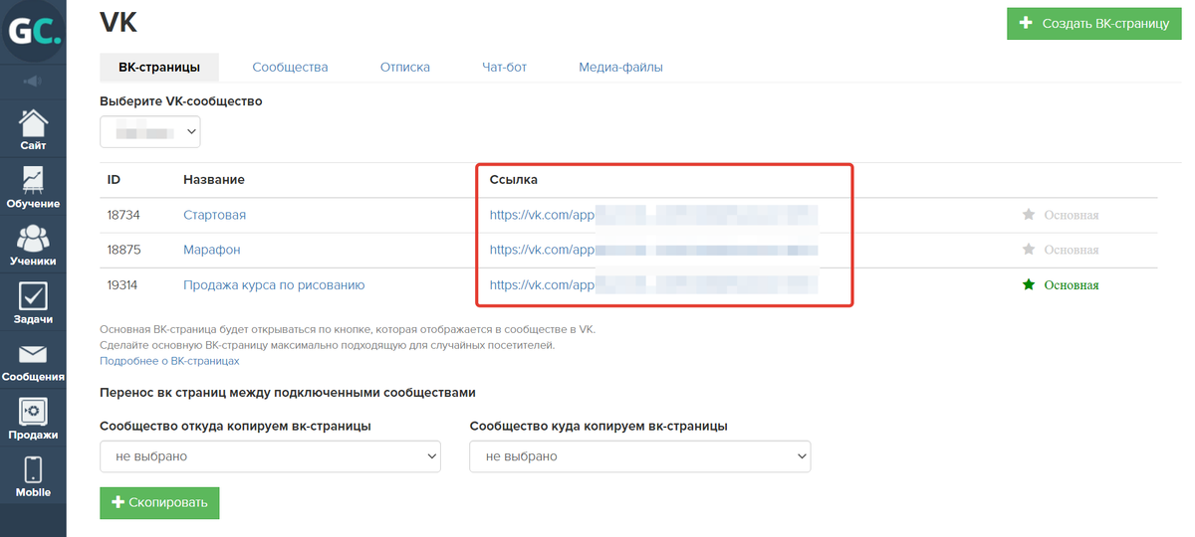
Task: Click the VK page heading
Action: click(x=119, y=21)
